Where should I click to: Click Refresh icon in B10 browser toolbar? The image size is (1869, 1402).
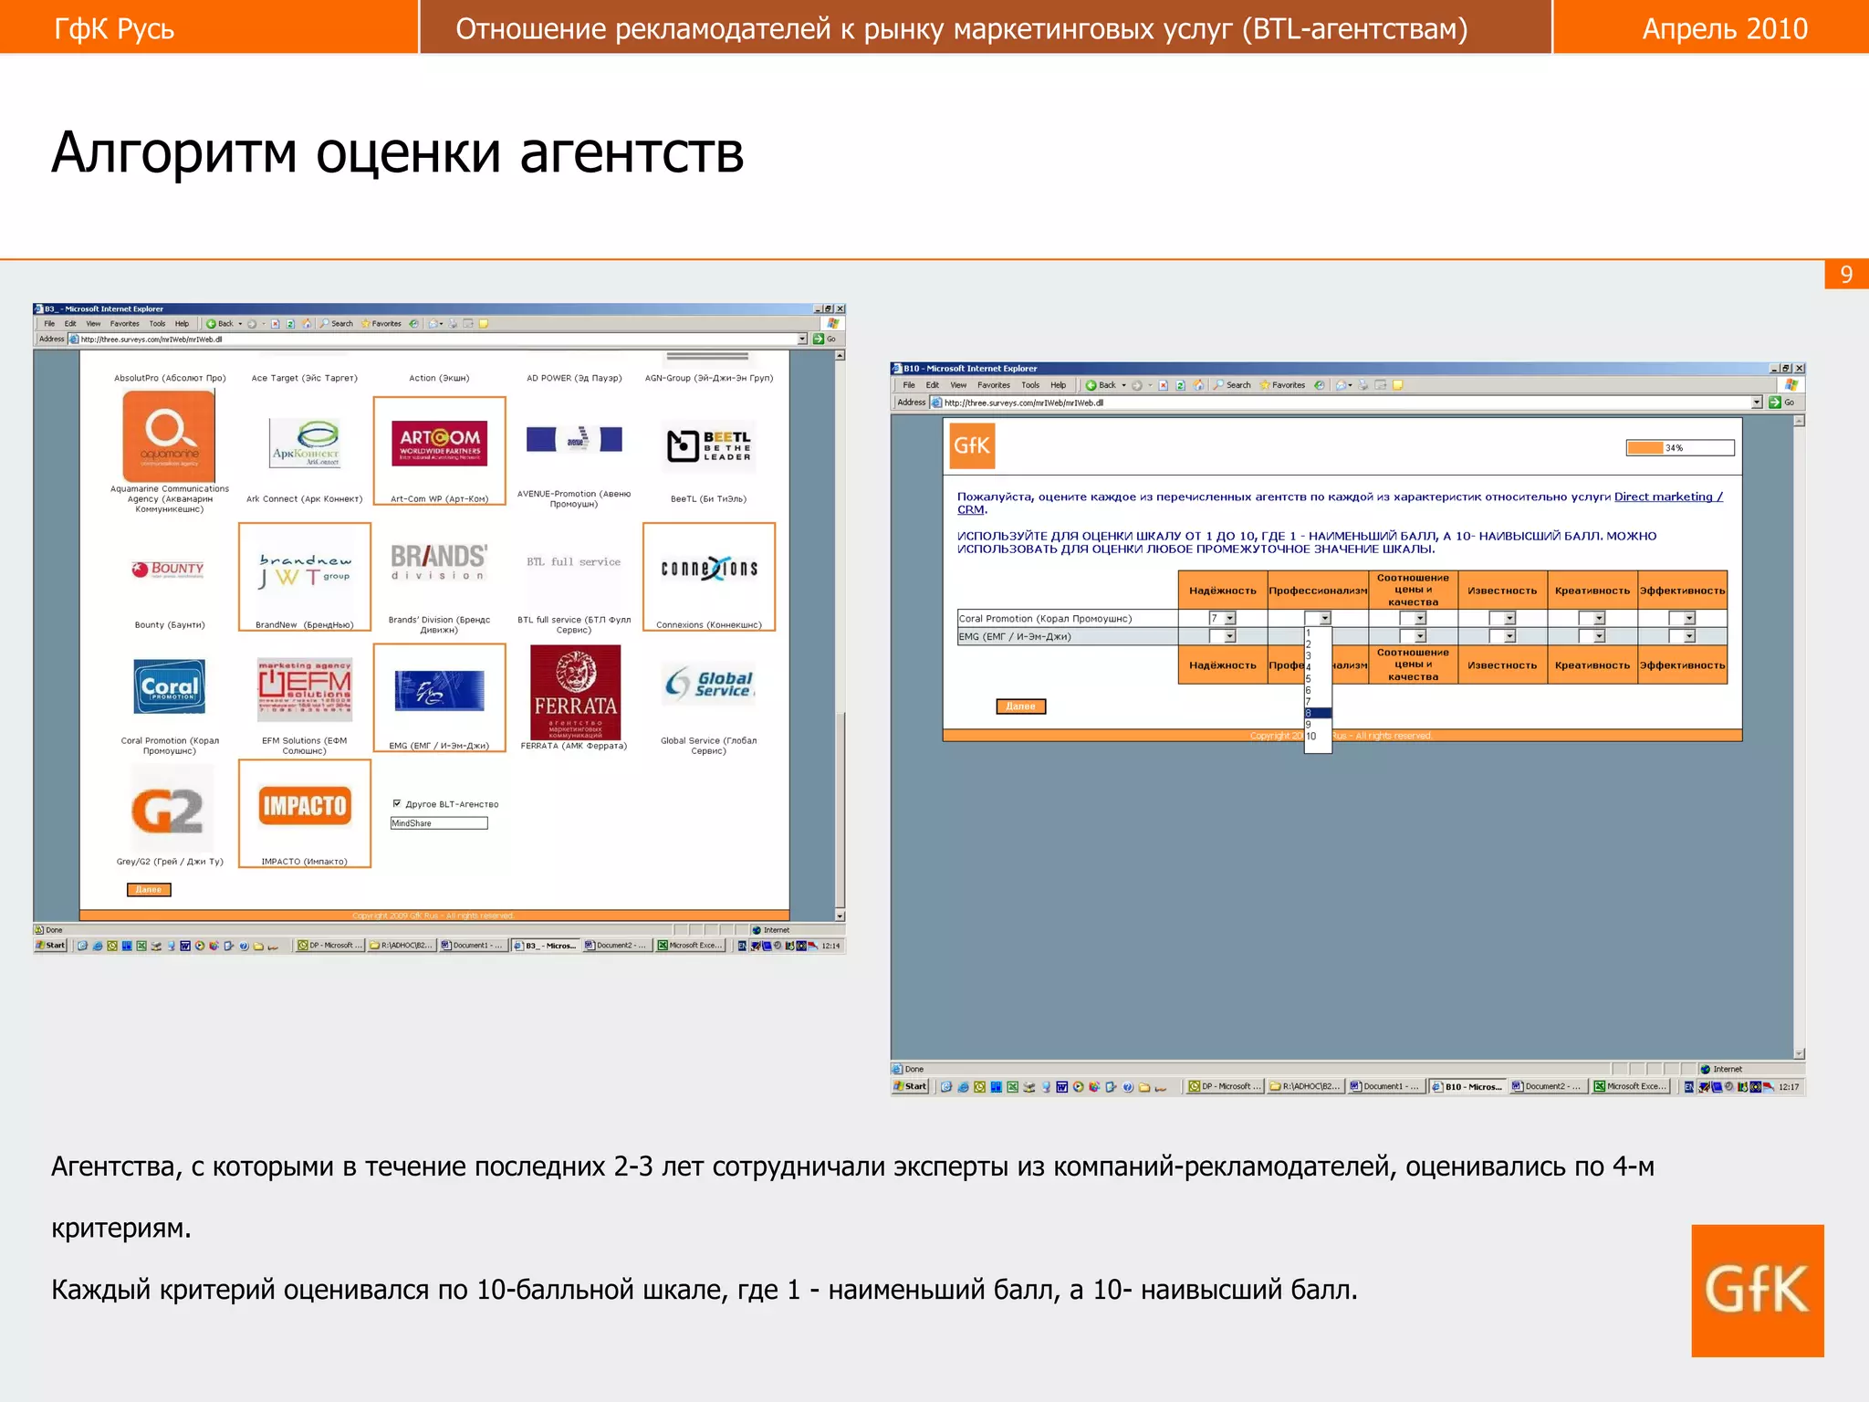click(1180, 385)
